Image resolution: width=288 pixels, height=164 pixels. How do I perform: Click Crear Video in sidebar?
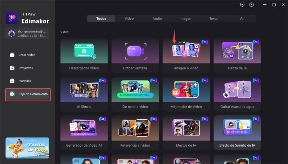pos(27,55)
